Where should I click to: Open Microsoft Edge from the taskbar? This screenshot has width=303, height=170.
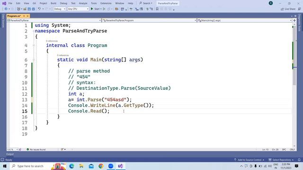[x=71, y=166]
